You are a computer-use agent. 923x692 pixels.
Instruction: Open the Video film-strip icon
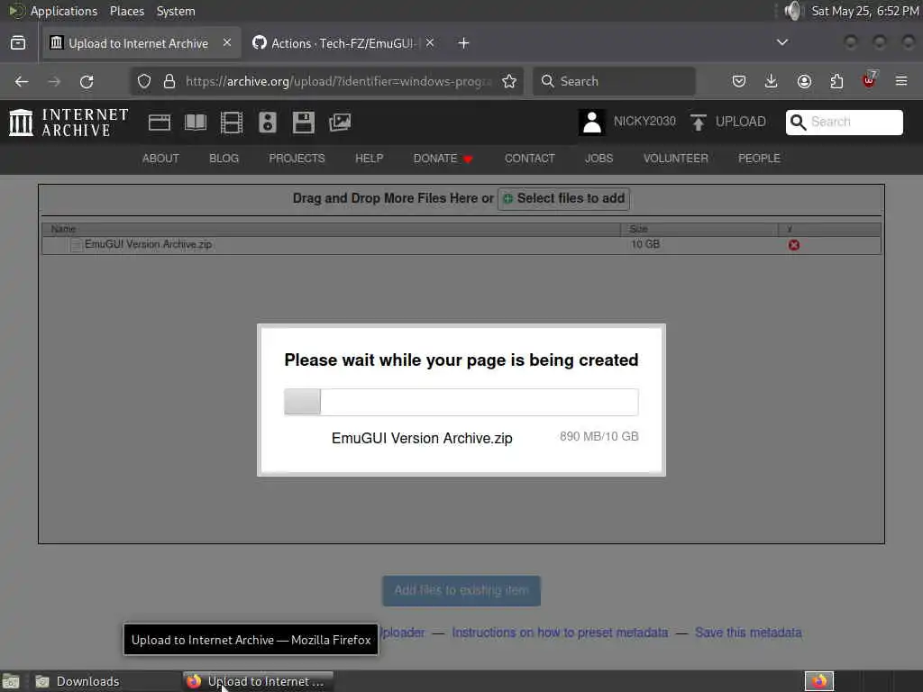(232, 123)
